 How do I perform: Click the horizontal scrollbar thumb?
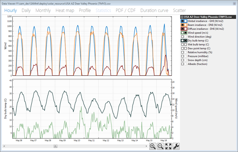[x=55, y=146]
